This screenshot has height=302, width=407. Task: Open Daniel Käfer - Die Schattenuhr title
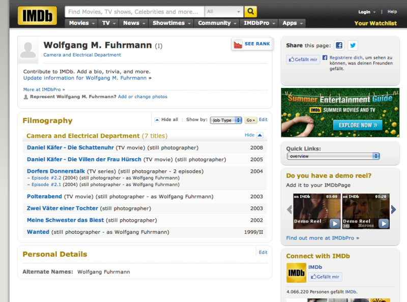click(x=70, y=147)
